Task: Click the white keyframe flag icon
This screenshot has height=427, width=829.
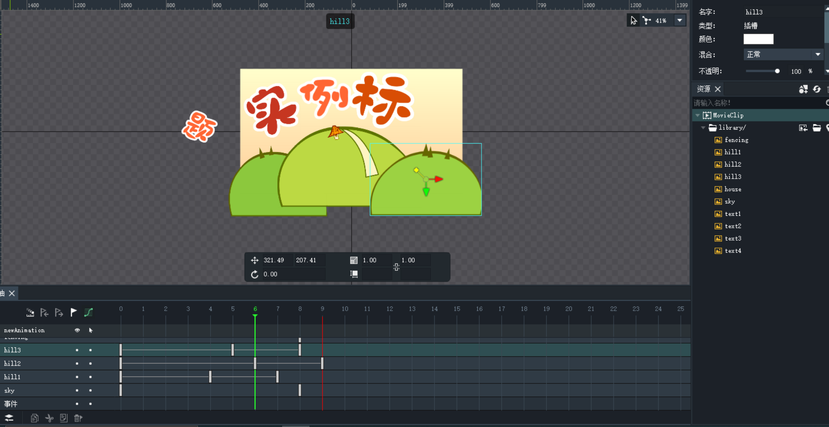Action: (73, 312)
